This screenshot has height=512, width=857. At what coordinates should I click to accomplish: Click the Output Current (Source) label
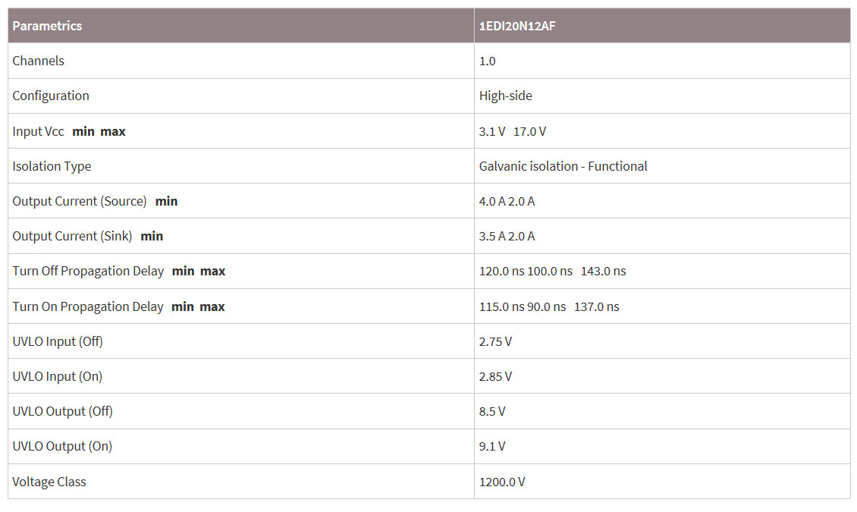pyautogui.click(x=80, y=201)
